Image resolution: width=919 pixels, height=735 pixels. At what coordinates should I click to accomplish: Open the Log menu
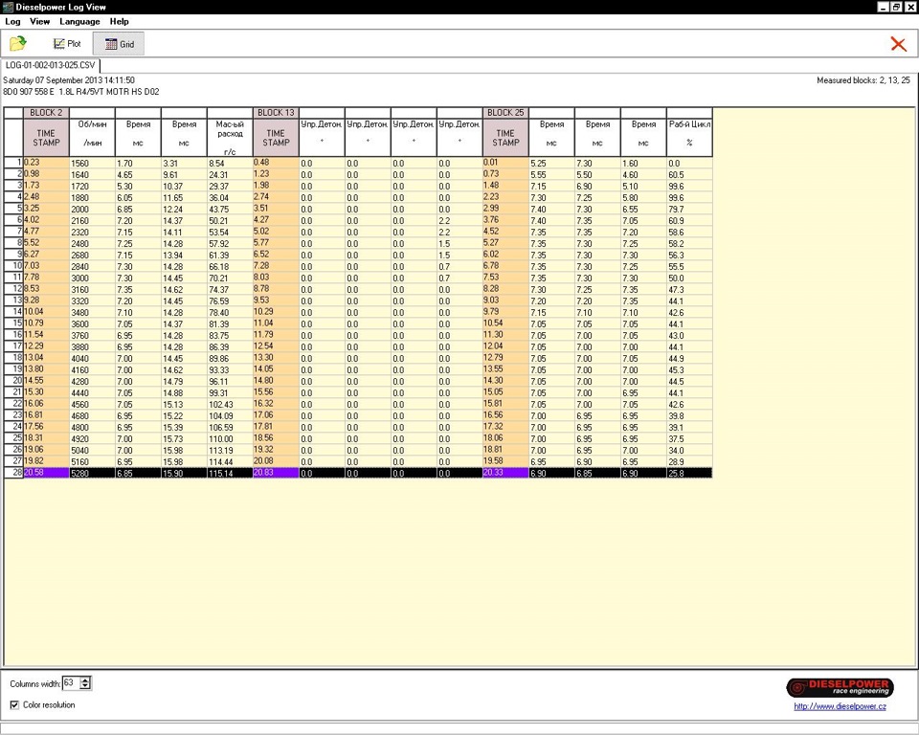(x=12, y=22)
